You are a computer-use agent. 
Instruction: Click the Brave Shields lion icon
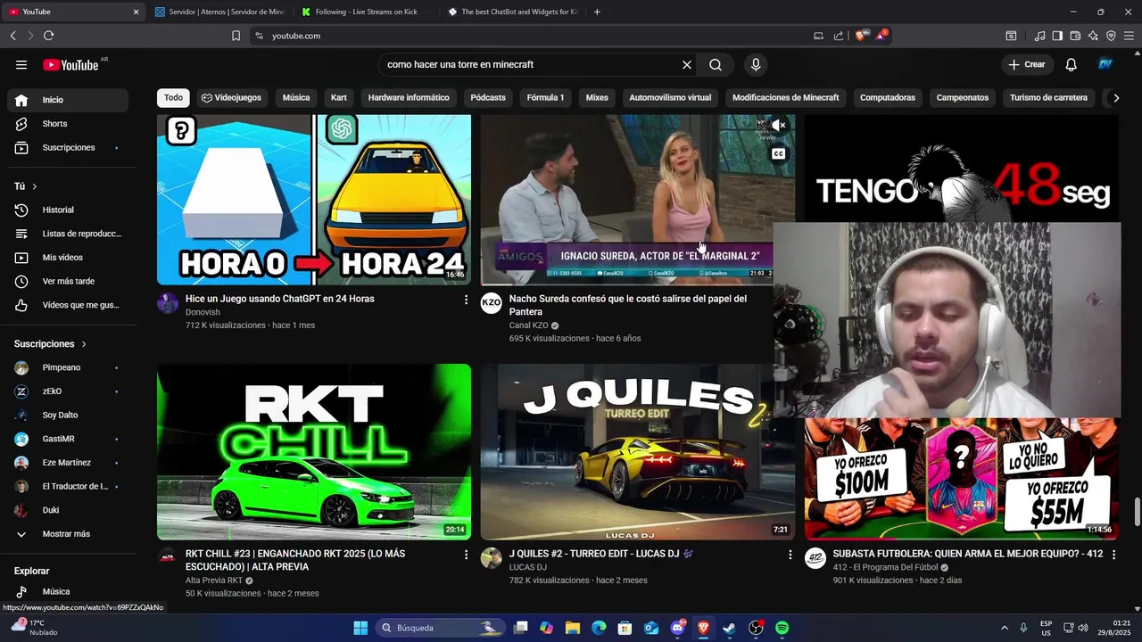pos(860,36)
